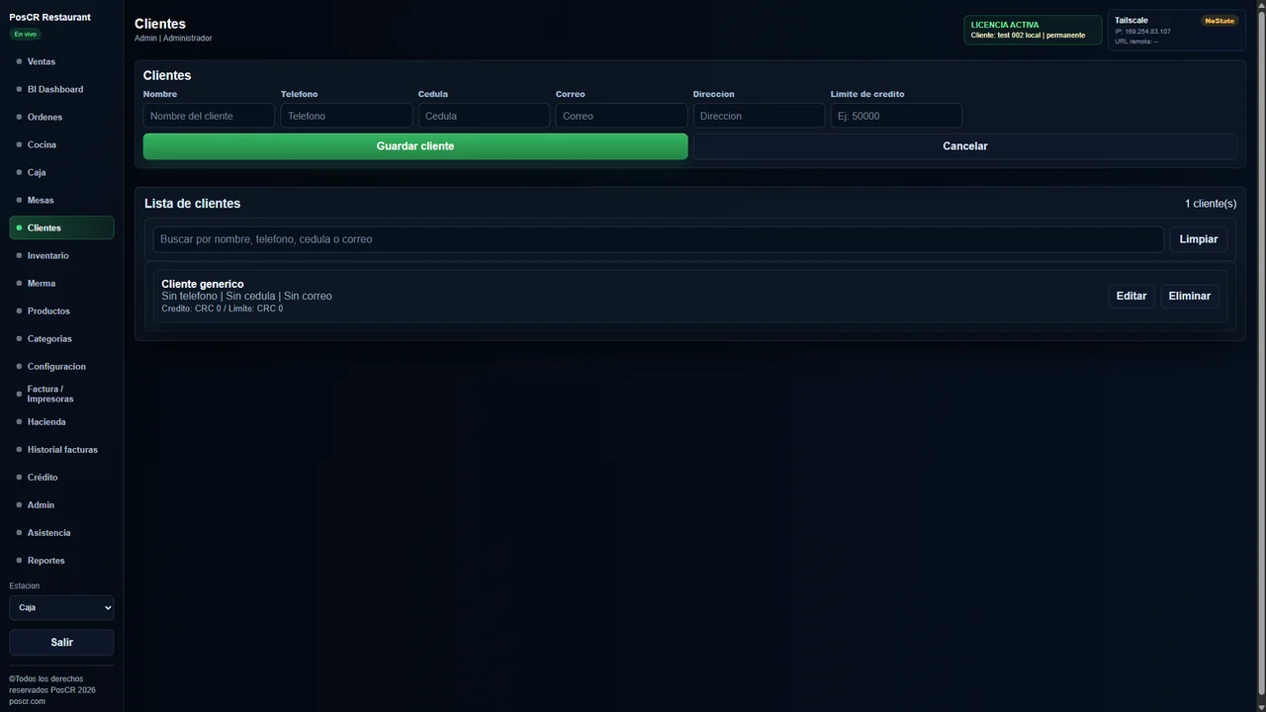Focus the Limite de credito field

click(x=896, y=116)
